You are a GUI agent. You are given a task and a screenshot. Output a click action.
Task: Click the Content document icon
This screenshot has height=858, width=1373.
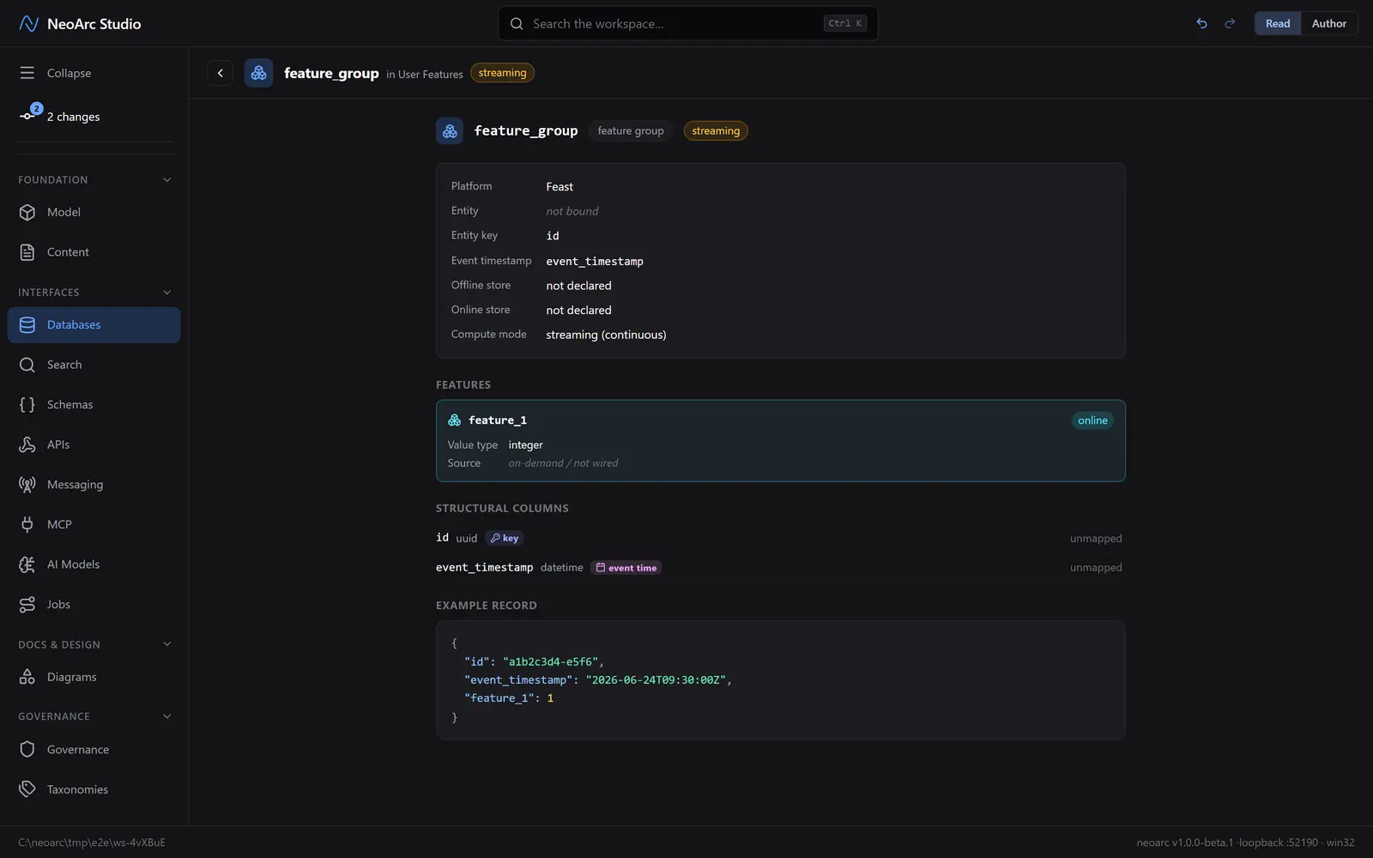pos(27,252)
